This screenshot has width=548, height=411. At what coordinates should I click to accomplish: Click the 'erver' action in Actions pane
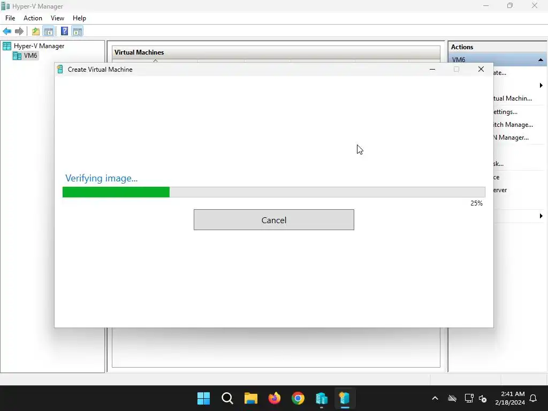point(500,190)
